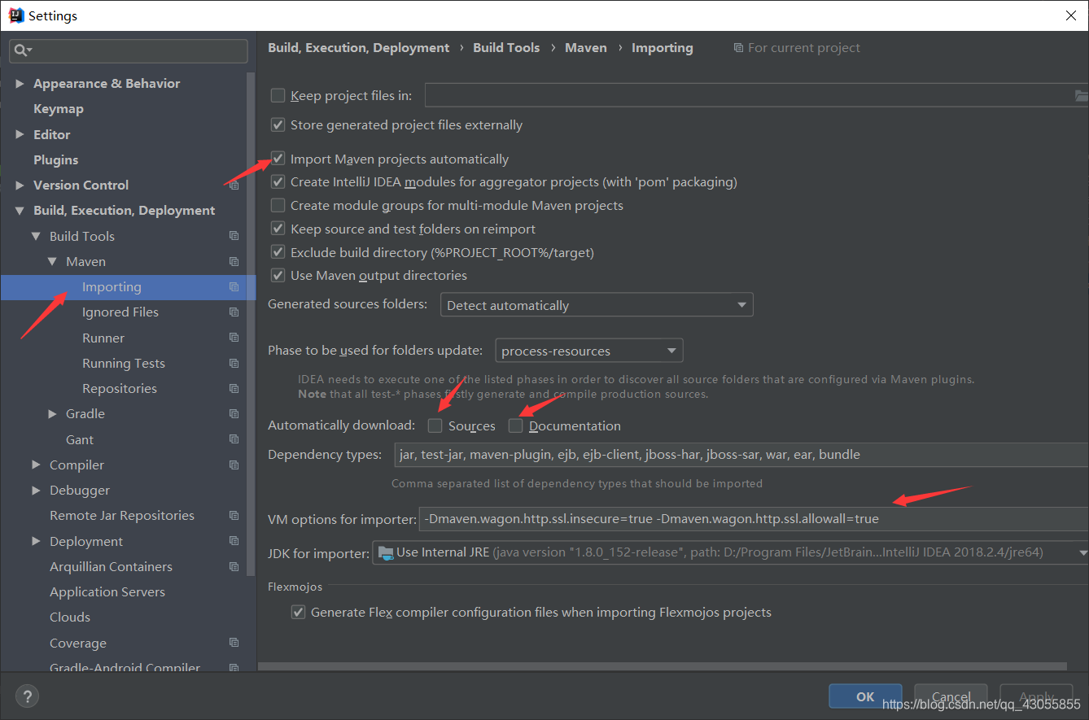Viewport: 1089px width, 720px height.
Task: Enable automatic download of Sources
Action: tap(435, 425)
